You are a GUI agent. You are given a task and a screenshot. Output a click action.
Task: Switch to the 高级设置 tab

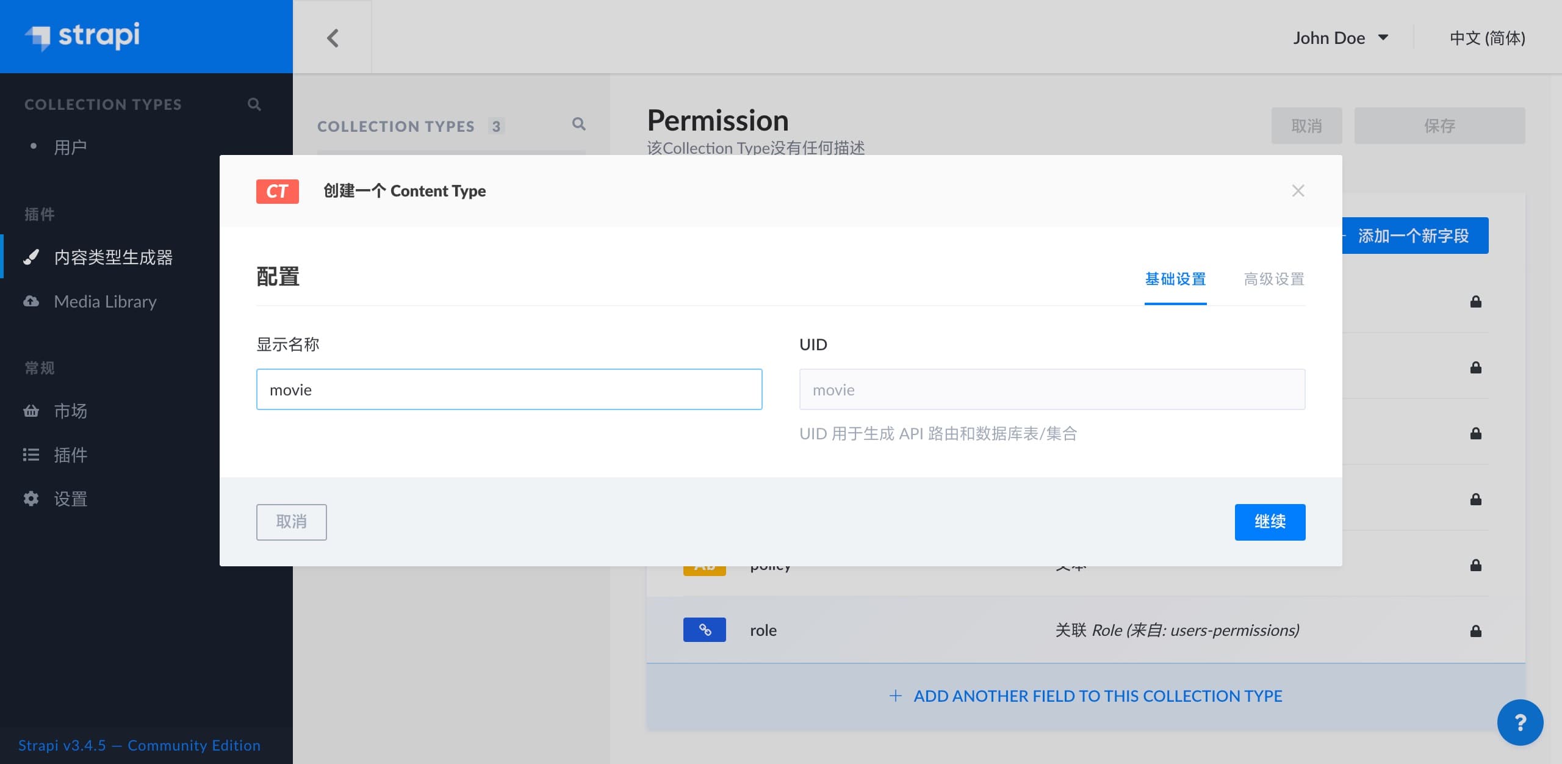click(1274, 279)
